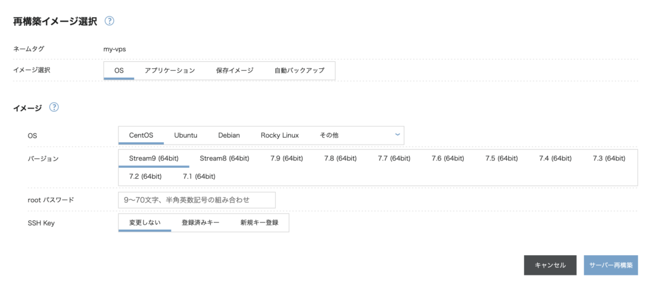Click the my-vps name tag value
The image size is (648, 293).
[115, 49]
